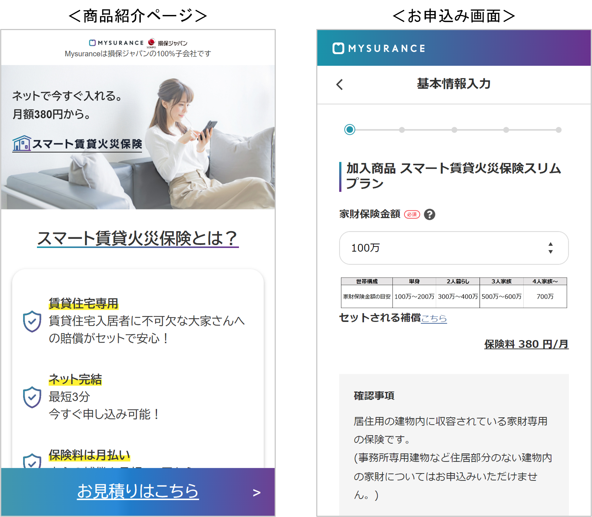Click the 単身 column header in the table
This screenshot has width=592, height=517.
click(x=414, y=281)
